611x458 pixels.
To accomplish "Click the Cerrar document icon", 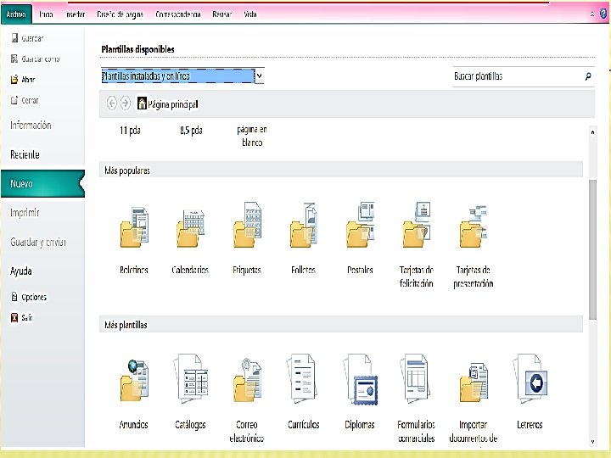I will pyautogui.click(x=14, y=100).
